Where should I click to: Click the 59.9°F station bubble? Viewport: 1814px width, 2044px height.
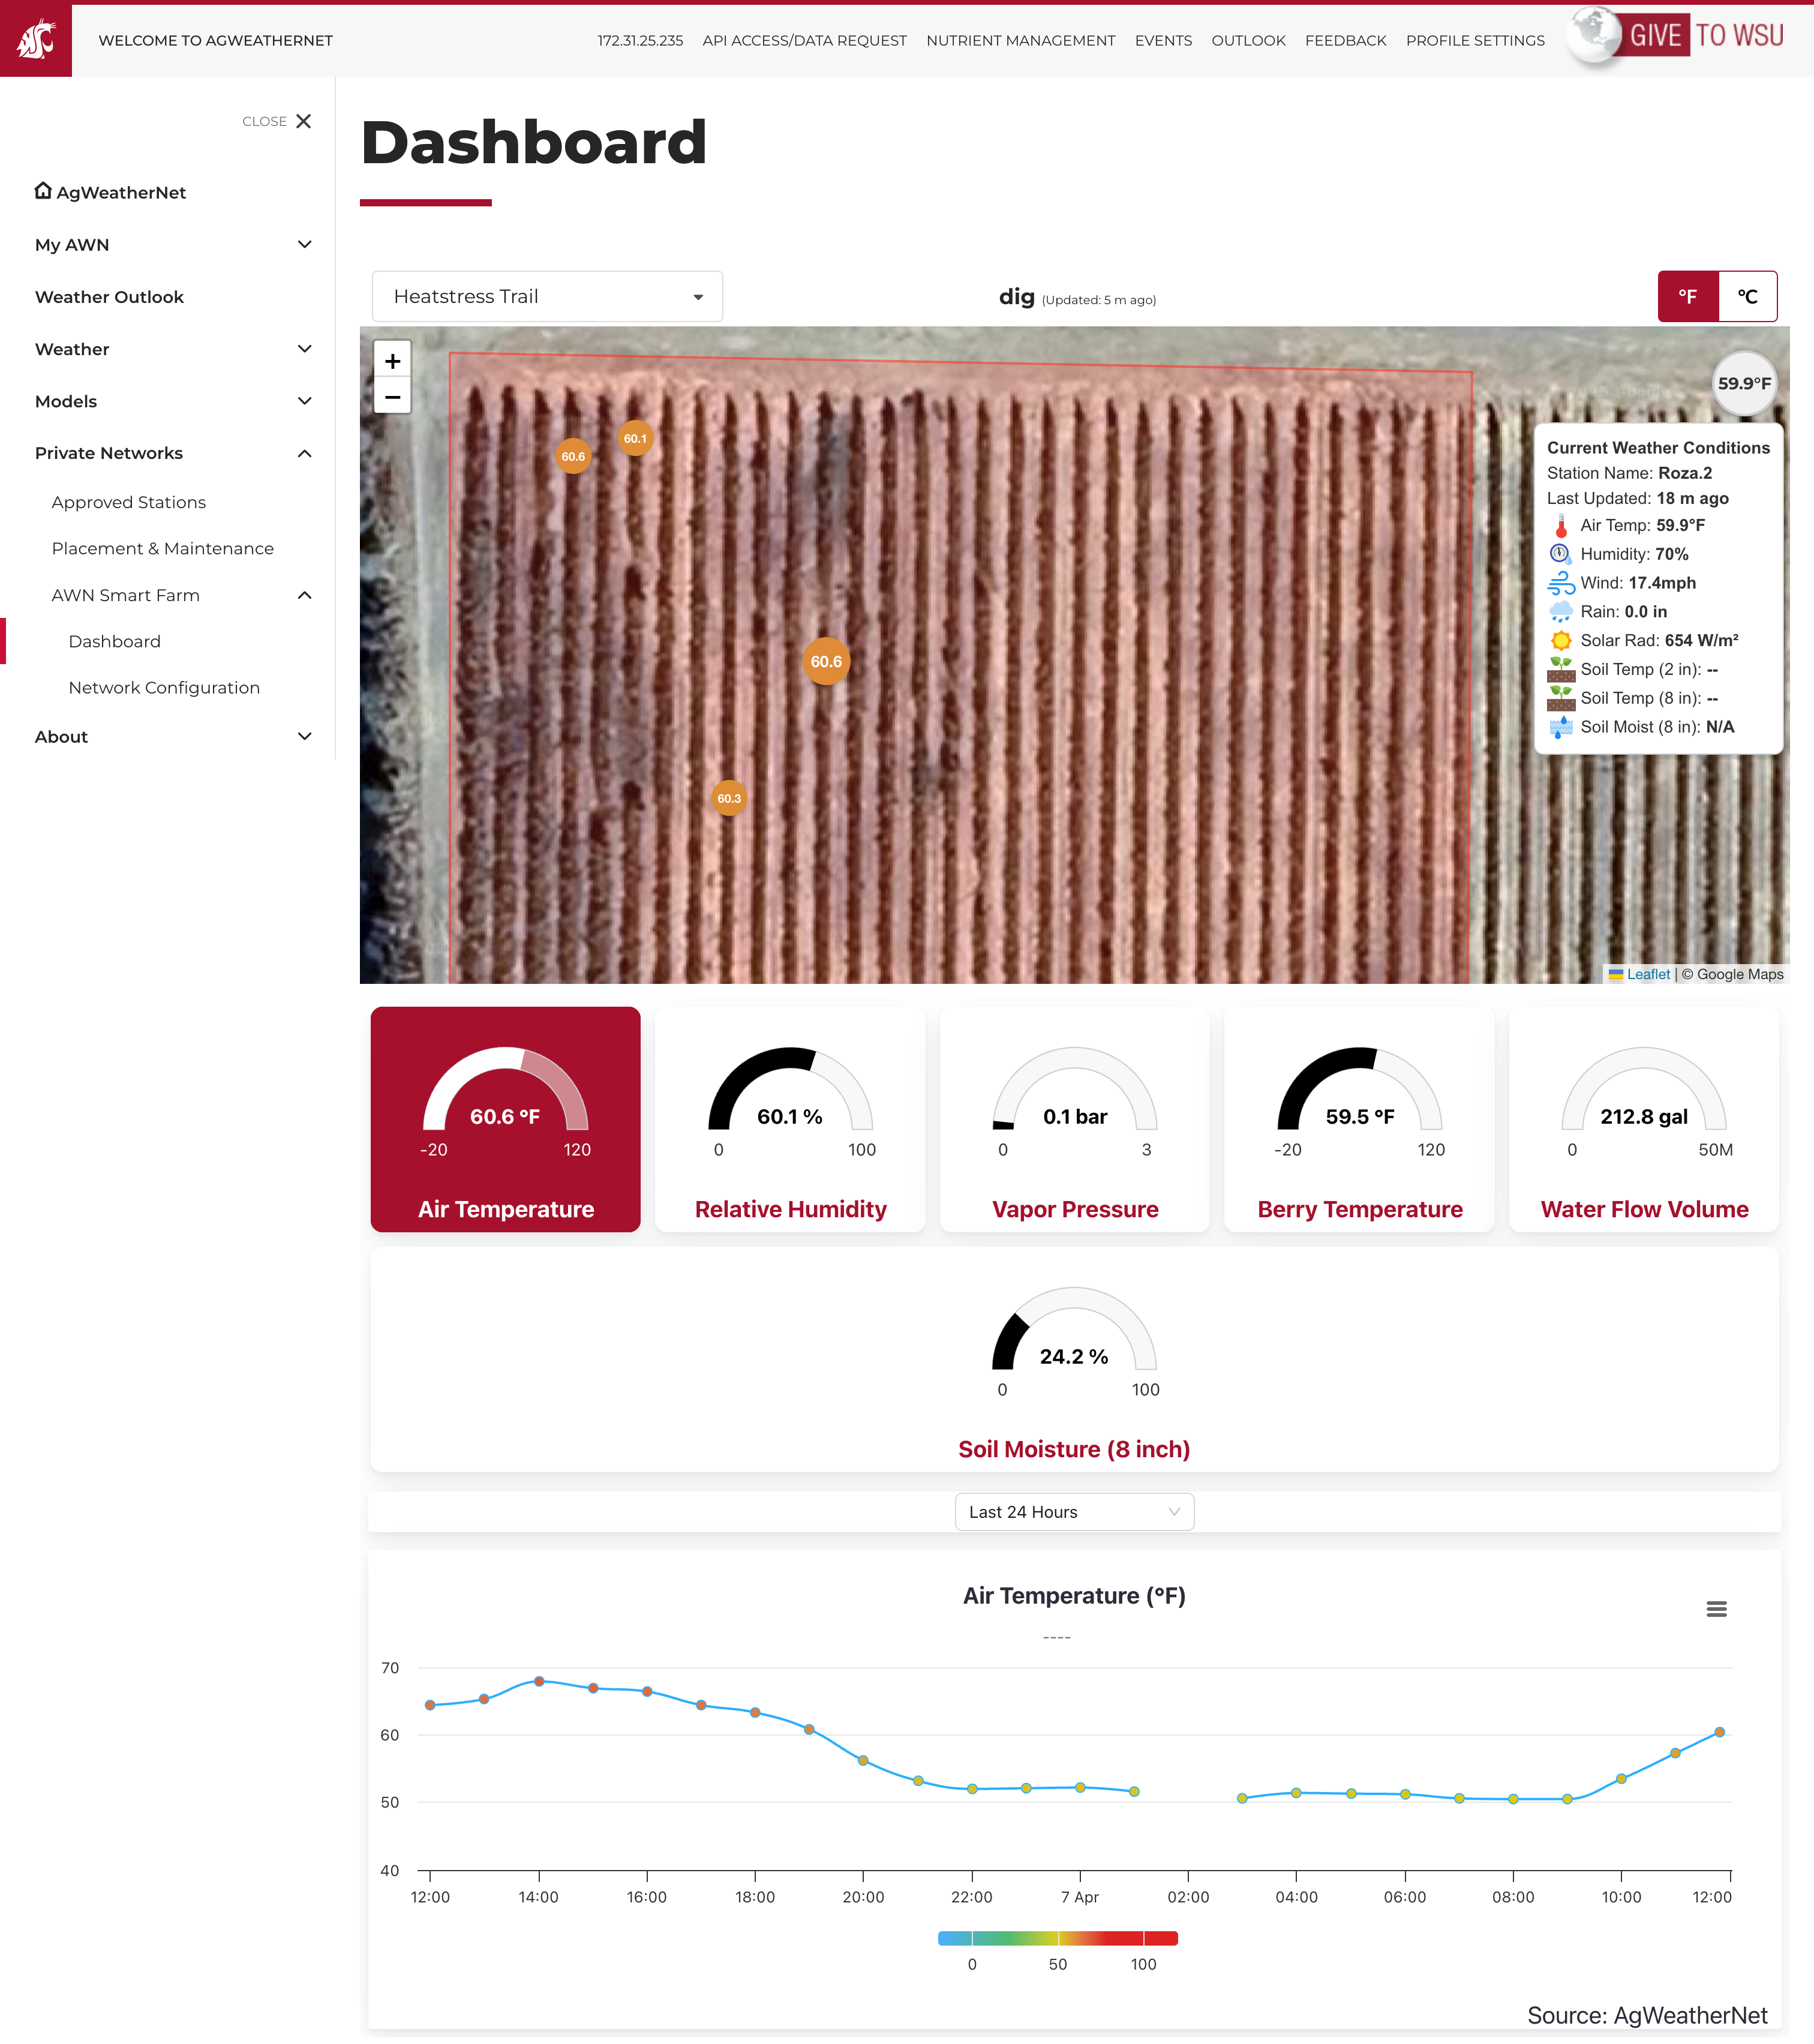tap(1744, 383)
